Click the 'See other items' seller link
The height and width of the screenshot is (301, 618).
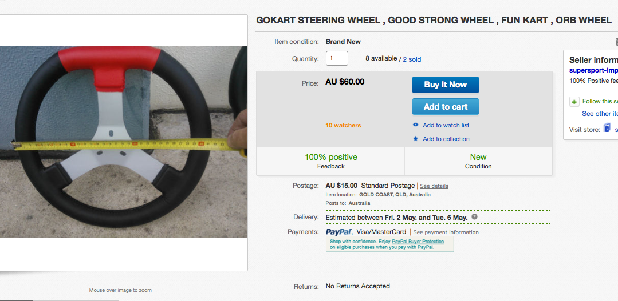(600, 114)
